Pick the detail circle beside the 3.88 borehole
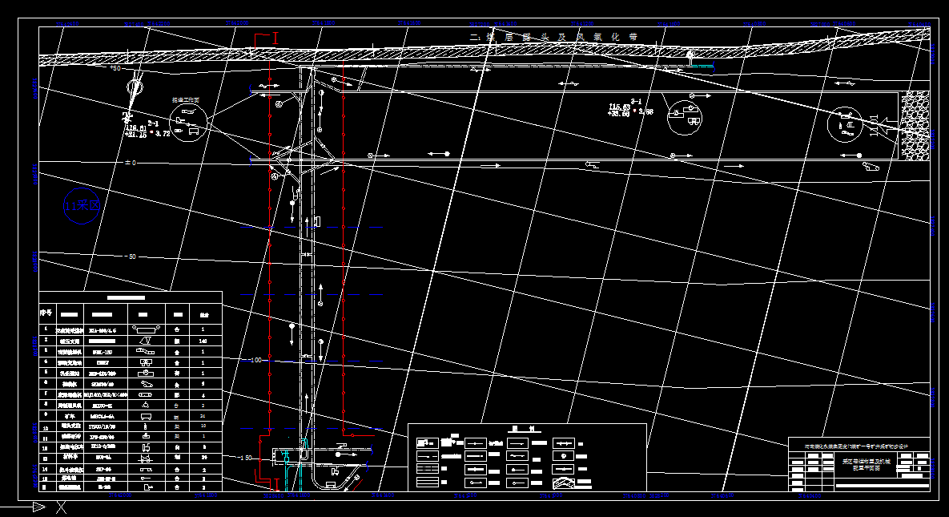949x517 pixels. pos(685,117)
